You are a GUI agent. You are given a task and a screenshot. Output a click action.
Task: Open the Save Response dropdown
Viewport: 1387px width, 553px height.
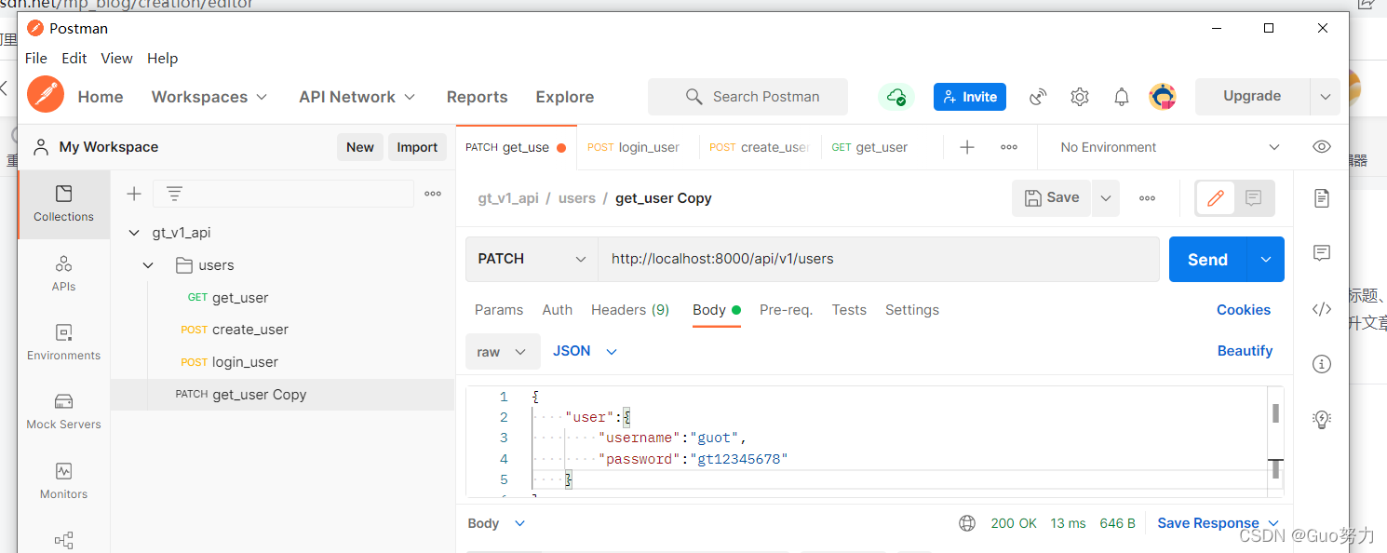(1218, 523)
